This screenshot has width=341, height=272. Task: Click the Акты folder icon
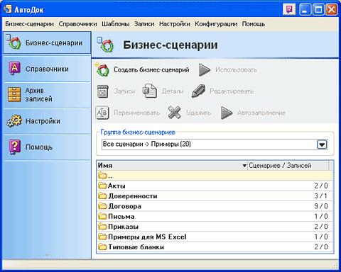102,186
